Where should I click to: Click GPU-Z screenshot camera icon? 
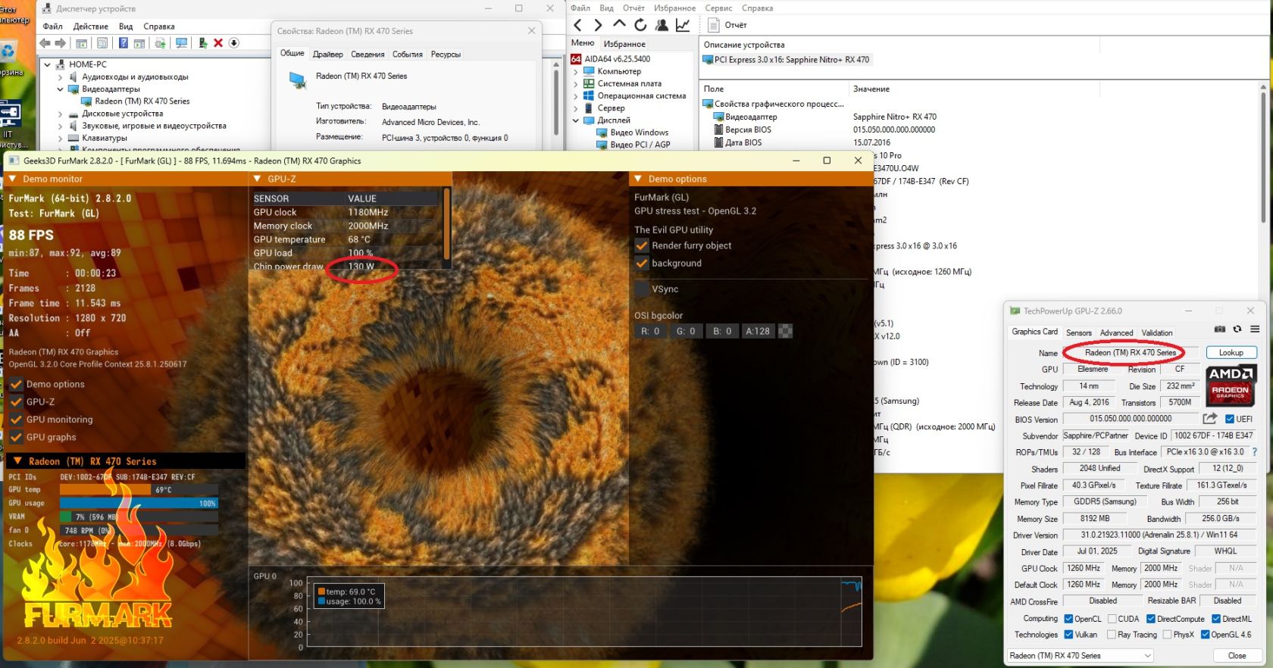[x=1220, y=329]
